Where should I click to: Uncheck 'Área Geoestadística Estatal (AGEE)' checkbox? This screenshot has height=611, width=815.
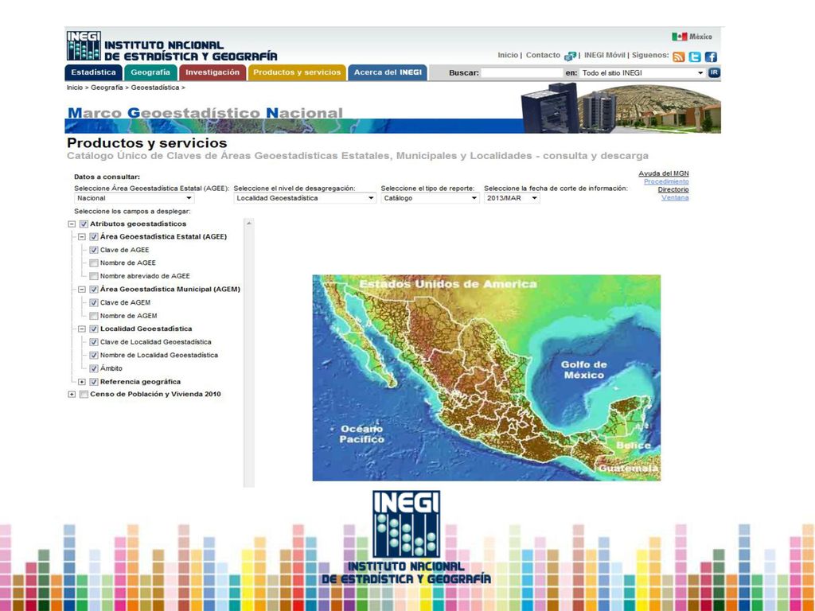point(94,237)
